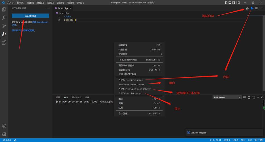The image size is (265, 142).
Task: Select the Run and Debug activity icon
Action: [4, 34]
